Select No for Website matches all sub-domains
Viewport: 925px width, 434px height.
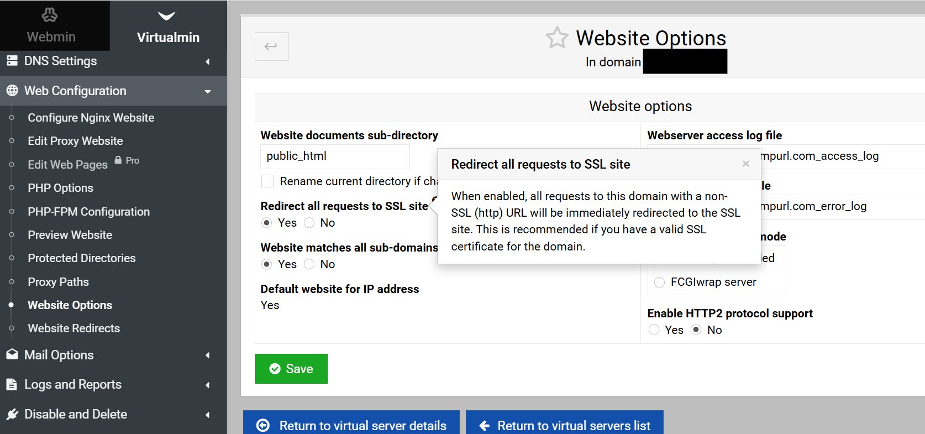[309, 264]
